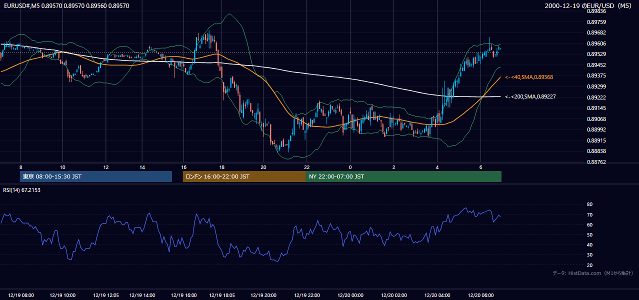Click the 12/20 00:00 bottom time label
Image resolution: width=639 pixels, height=300 pixels.
(350, 295)
